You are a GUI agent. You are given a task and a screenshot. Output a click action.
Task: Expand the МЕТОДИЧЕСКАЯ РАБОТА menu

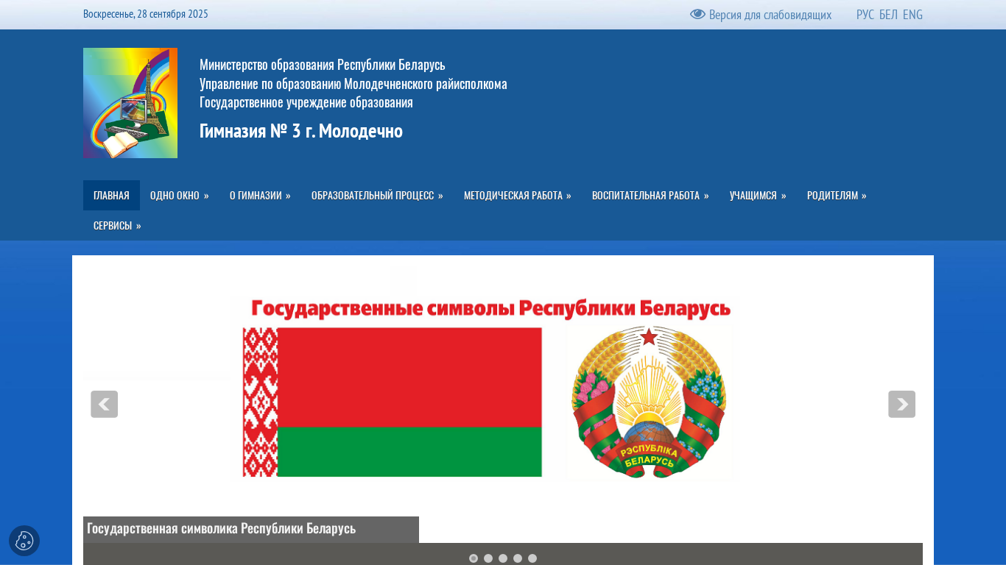[x=518, y=196]
